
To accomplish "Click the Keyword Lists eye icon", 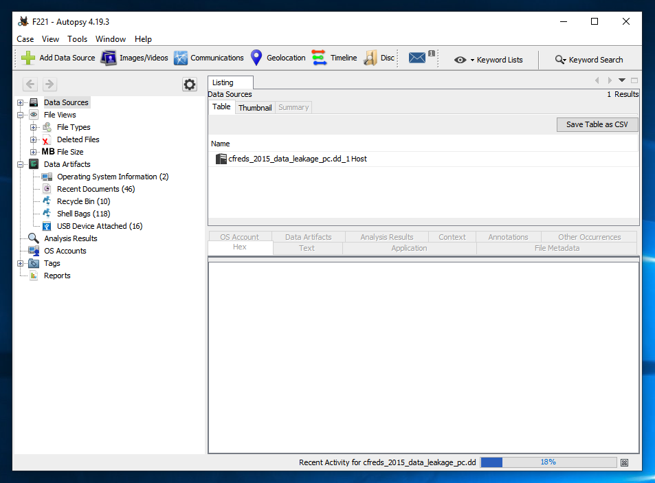I will [x=460, y=60].
